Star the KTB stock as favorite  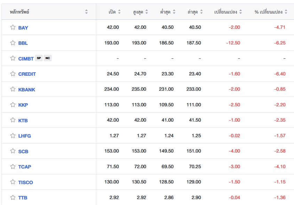pyautogui.click(x=13, y=120)
